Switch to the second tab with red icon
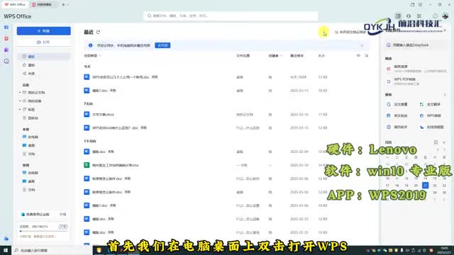 [44, 5]
